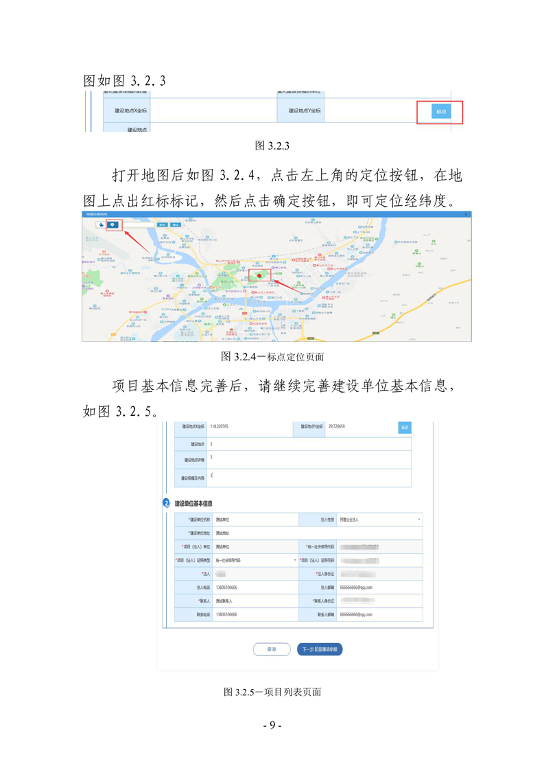The image size is (544, 770).
Task: Open the 项目(法人)证照类型 dropdown
Action: point(255,560)
